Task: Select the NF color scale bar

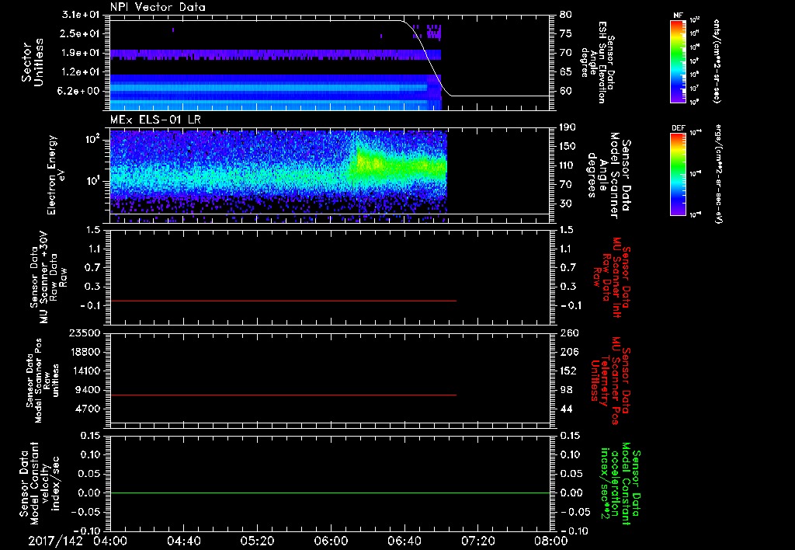Action: [x=678, y=61]
